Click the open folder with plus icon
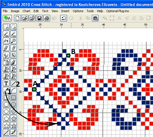The height and width of the screenshot is (137, 153). point(32,18)
